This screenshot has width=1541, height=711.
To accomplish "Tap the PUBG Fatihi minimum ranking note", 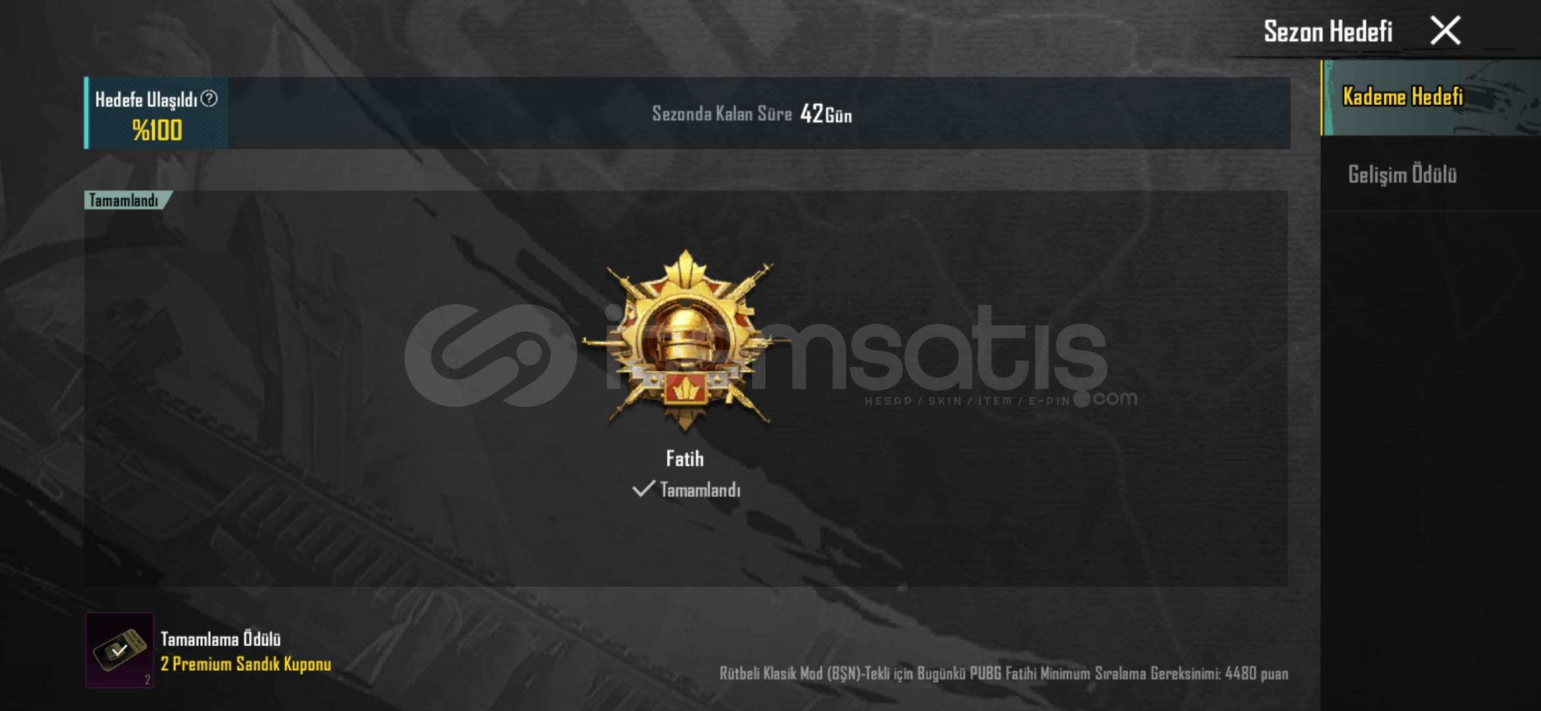I will 1004,673.
